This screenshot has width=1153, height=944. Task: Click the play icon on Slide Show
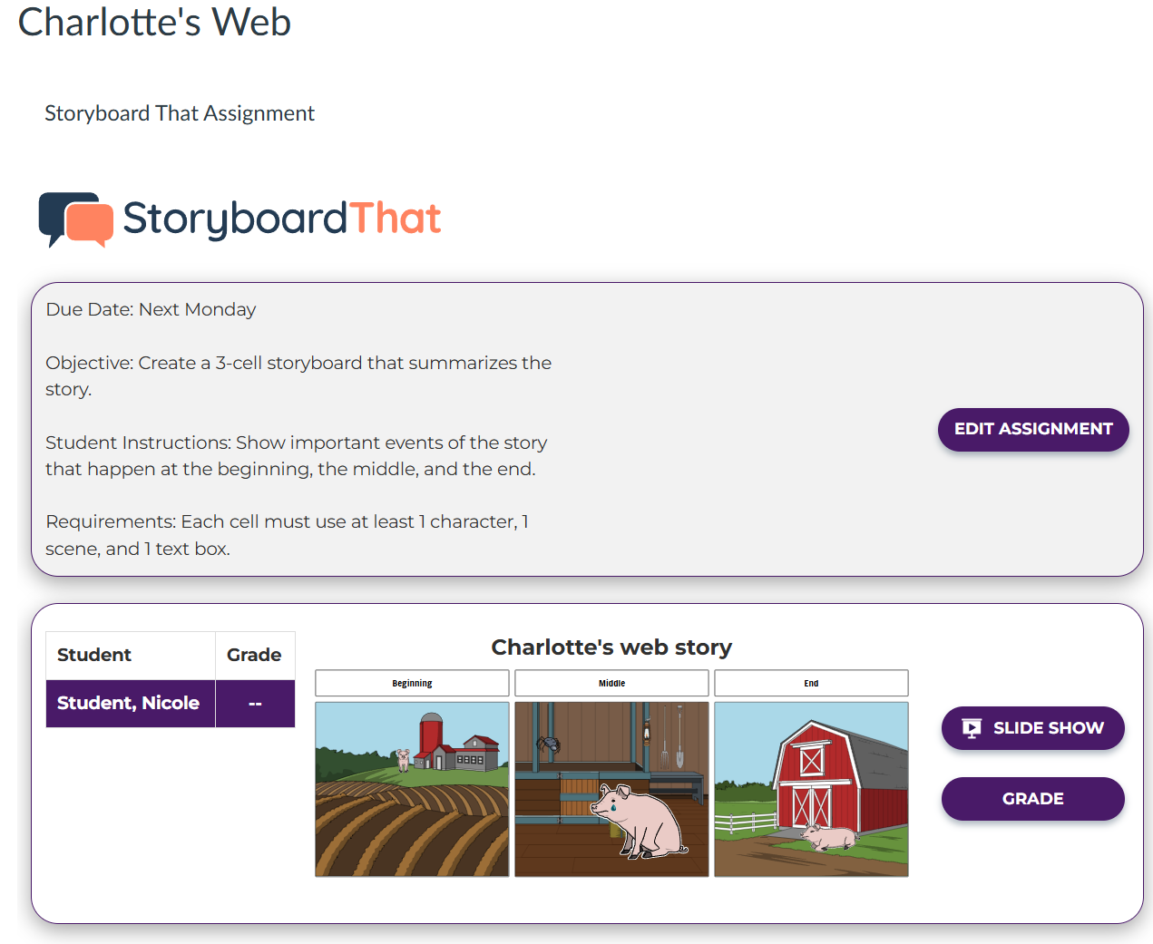(972, 728)
